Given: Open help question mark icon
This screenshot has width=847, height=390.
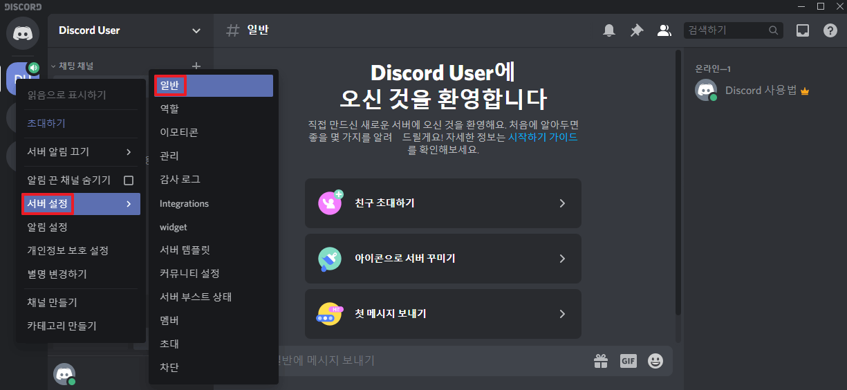Looking at the screenshot, I should pyautogui.click(x=830, y=30).
